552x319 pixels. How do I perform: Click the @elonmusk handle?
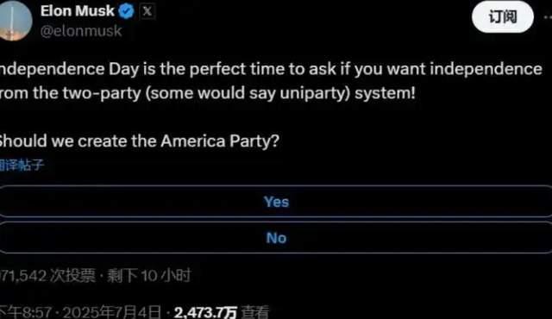click(x=81, y=31)
